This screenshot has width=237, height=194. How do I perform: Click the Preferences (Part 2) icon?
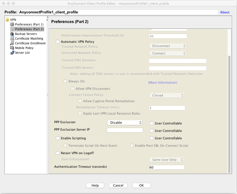click(12, 29)
